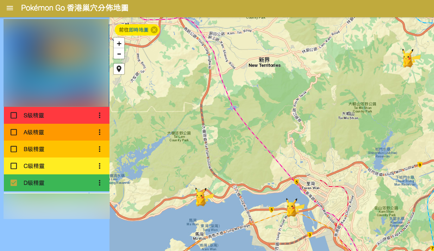Open three-dot menu for C級精靈
This screenshot has height=251, width=434.
click(x=100, y=166)
